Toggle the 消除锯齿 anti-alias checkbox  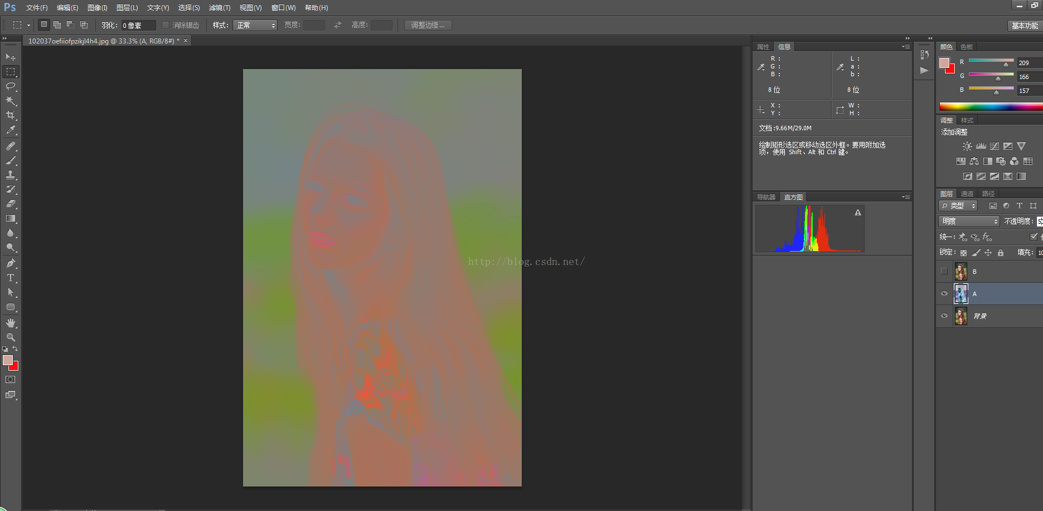(x=166, y=25)
